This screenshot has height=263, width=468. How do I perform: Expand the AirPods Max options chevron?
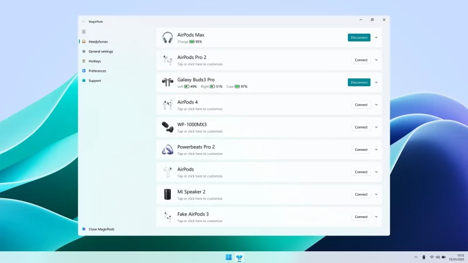(x=376, y=37)
